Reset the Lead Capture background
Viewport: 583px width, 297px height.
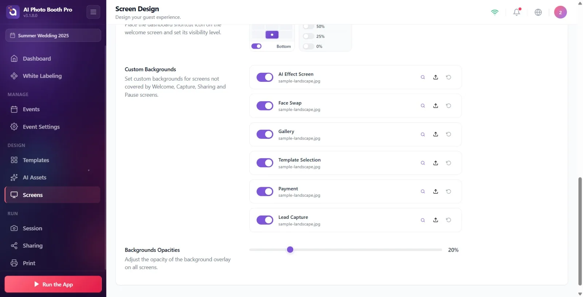click(449, 220)
